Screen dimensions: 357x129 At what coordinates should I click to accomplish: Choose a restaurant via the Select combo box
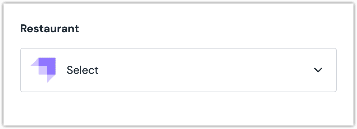point(178,70)
